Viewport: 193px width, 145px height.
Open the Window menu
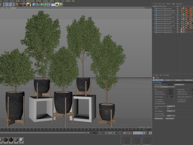[68, 1]
